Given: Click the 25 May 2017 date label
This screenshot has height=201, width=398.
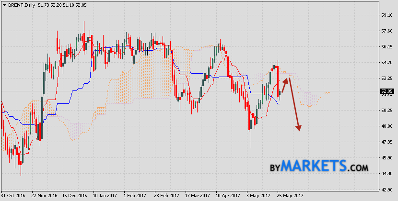Looking at the screenshot, I should coord(290,196).
